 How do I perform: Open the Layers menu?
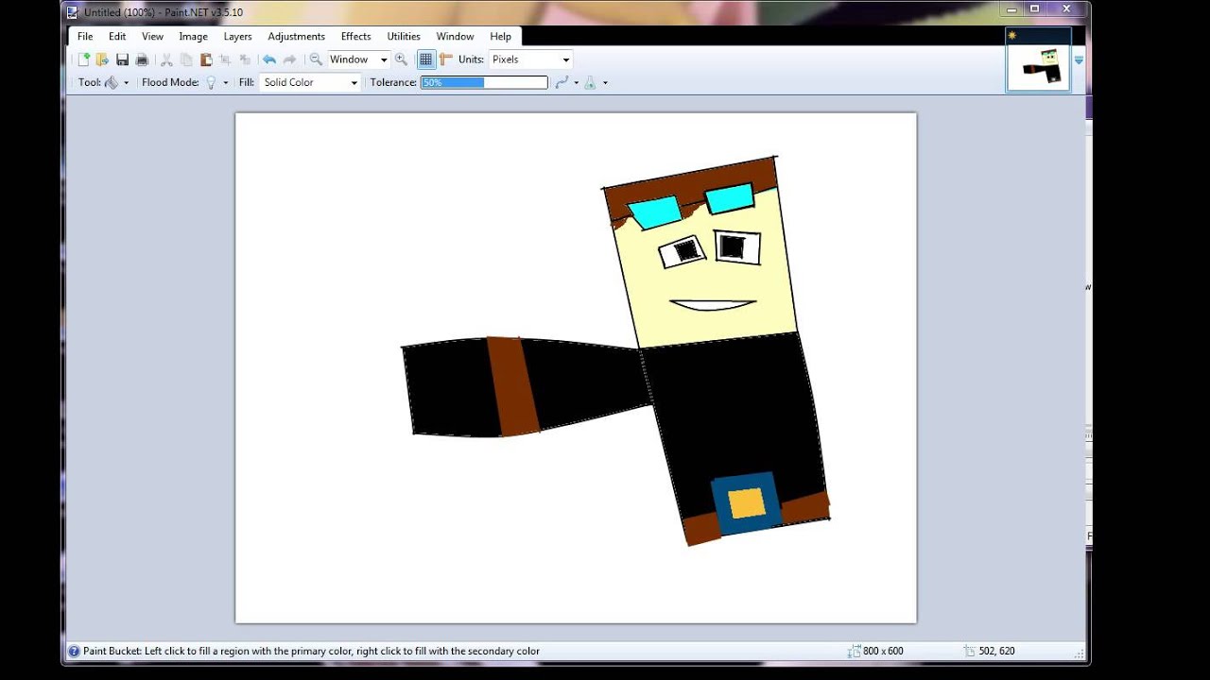point(237,37)
